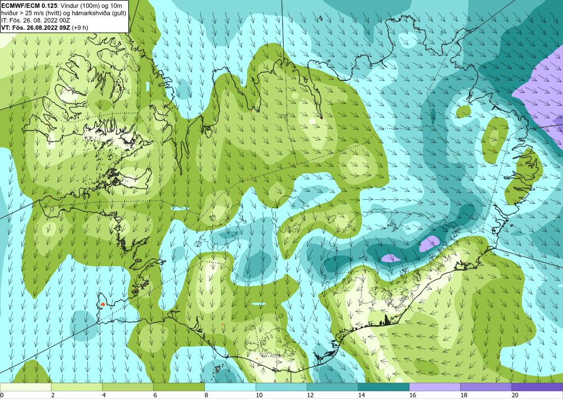Viewport: 563px width, 399px height.
Task: Choose the 14–16 m/s dark teal legend swatch
Action: click(x=384, y=387)
